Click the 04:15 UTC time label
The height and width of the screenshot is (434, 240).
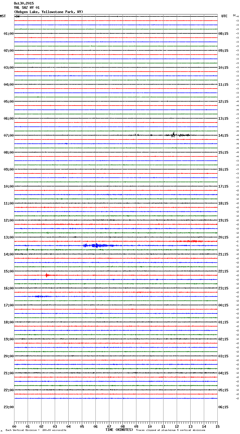(223, 373)
